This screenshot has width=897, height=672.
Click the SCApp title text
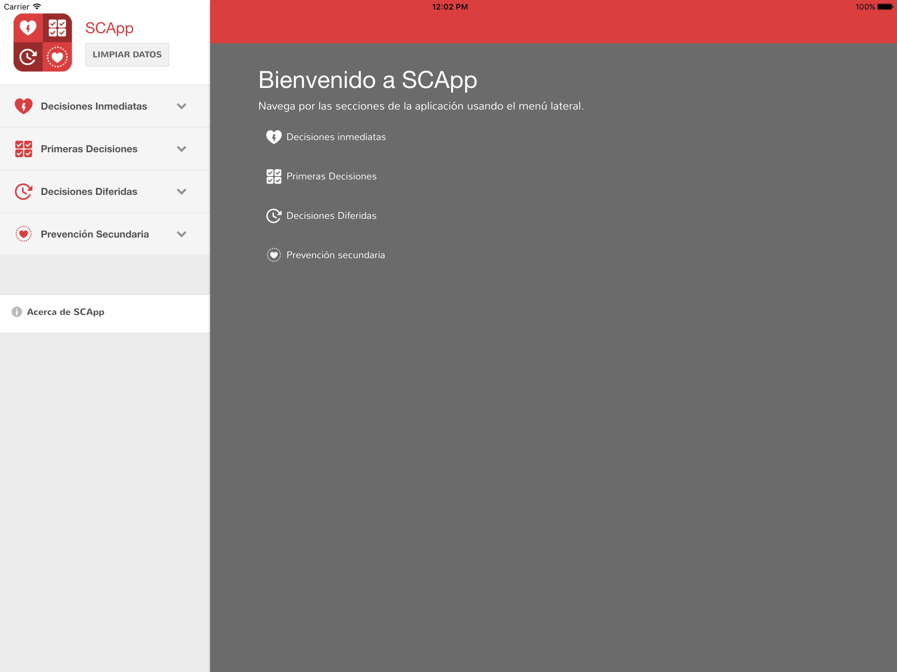[109, 28]
